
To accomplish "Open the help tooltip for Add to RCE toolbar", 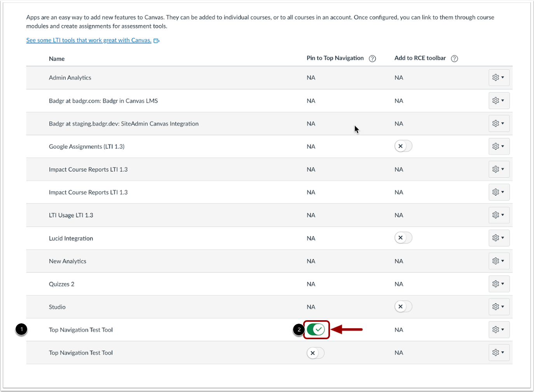I will click(x=454, y=58).
